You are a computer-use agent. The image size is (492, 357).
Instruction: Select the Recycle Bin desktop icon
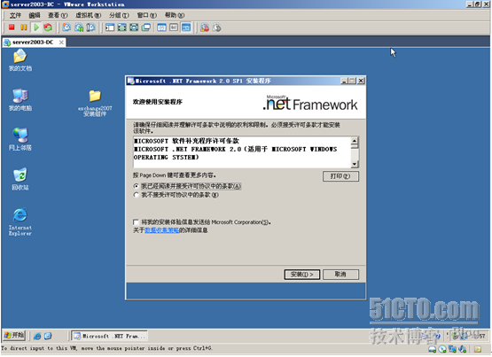(20, 179)
